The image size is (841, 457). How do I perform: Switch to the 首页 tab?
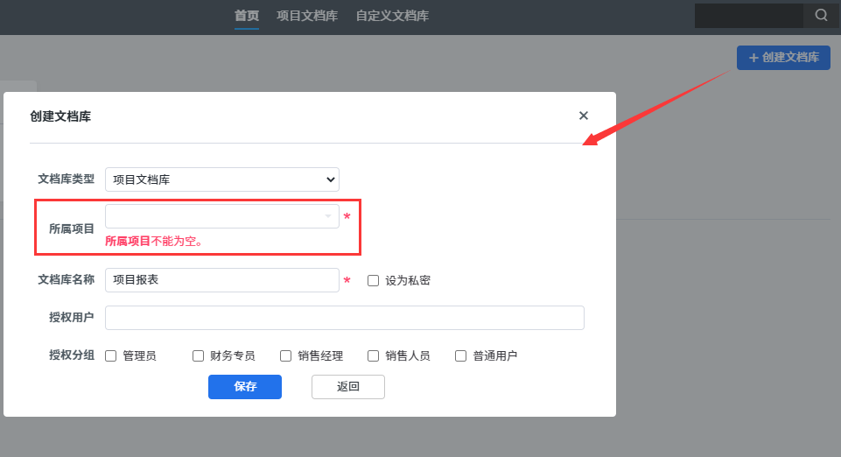click(247, 16)
